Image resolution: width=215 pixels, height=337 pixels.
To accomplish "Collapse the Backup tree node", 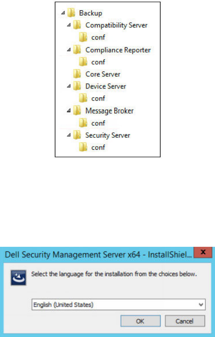I will [x=63, y=13].
